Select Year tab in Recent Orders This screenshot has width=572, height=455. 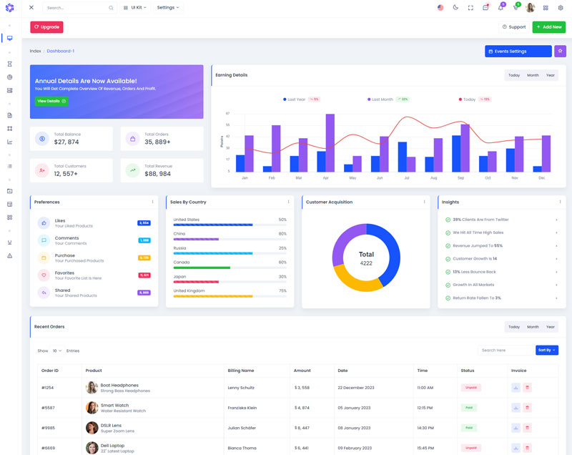point(550,327)
